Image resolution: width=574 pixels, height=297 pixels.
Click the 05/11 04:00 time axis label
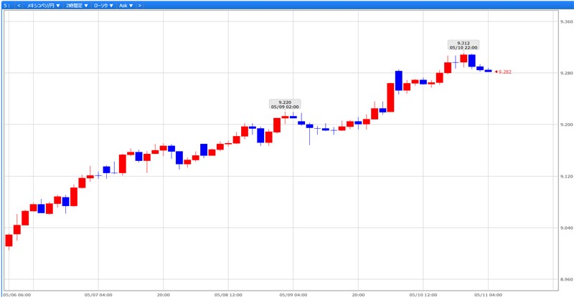(x=488, y=293)
